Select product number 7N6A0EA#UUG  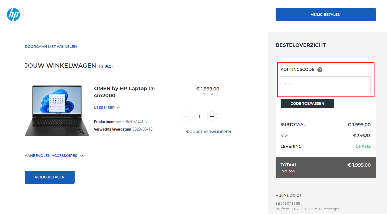[134, 122]
